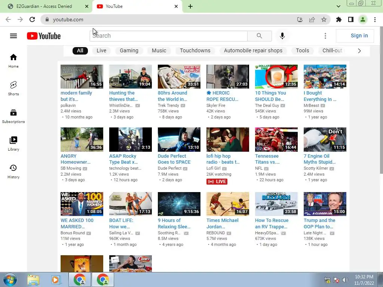The width and height of the screenshot is (383, 287).
Task: Open Library in the sidebar
Action: coord(13,144)
